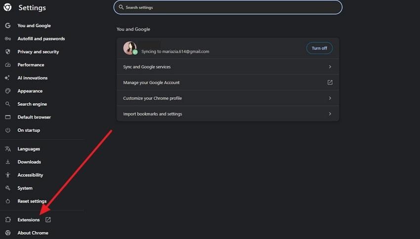This screenshot has width=420, height=239.
Task: Open Autofill and passwords section
Action: point(41,39)
